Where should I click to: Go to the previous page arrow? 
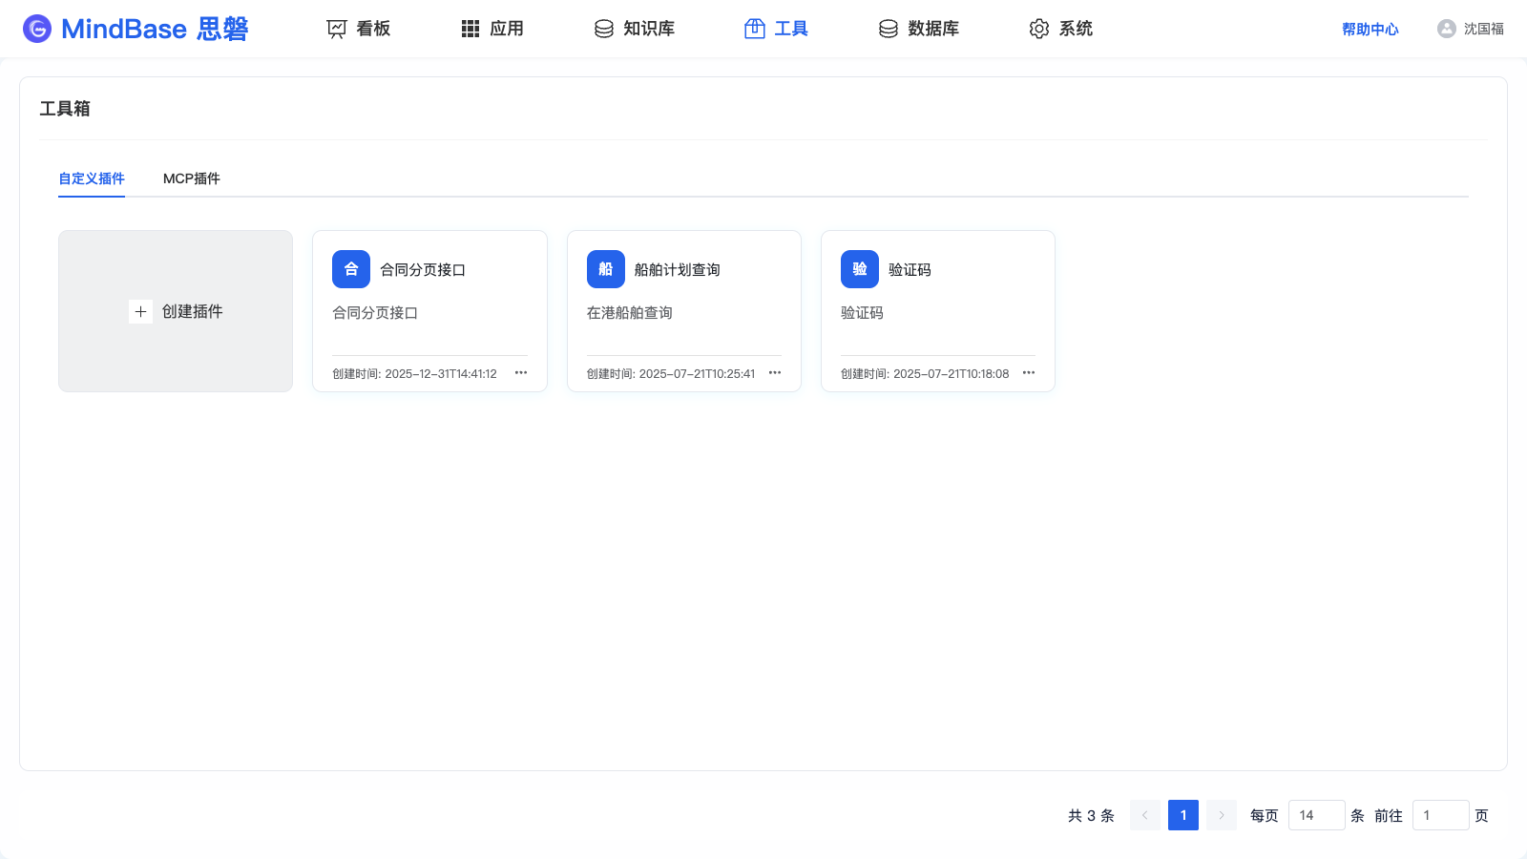click(1145, 815)
